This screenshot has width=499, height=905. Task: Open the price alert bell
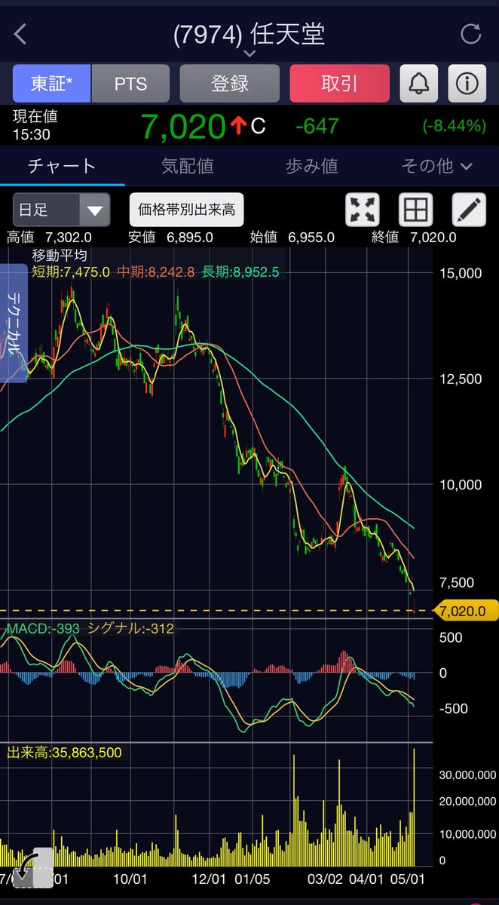[419, 83]
